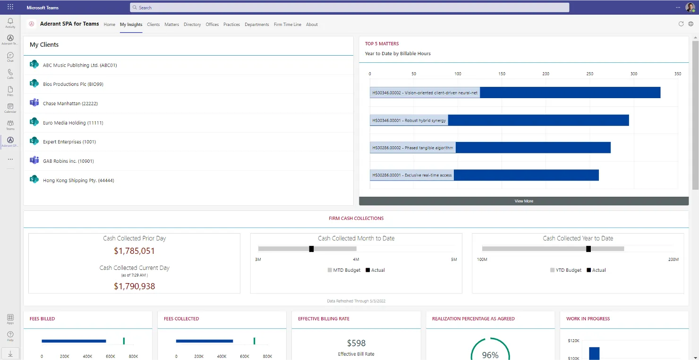
Task: Open Help in the left sidebar
Action: pyautogui.click(x=10, y=336)
